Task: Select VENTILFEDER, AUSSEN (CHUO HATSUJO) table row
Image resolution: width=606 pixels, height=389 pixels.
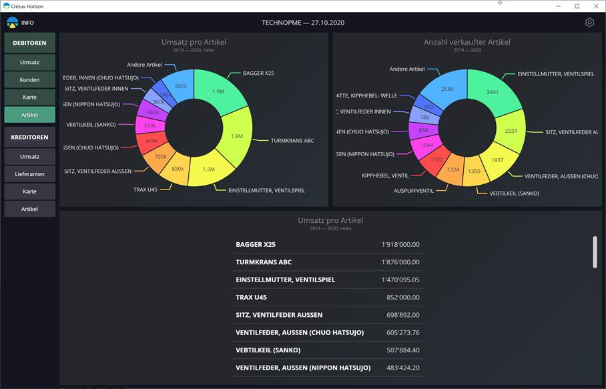Action: point(327,332)
